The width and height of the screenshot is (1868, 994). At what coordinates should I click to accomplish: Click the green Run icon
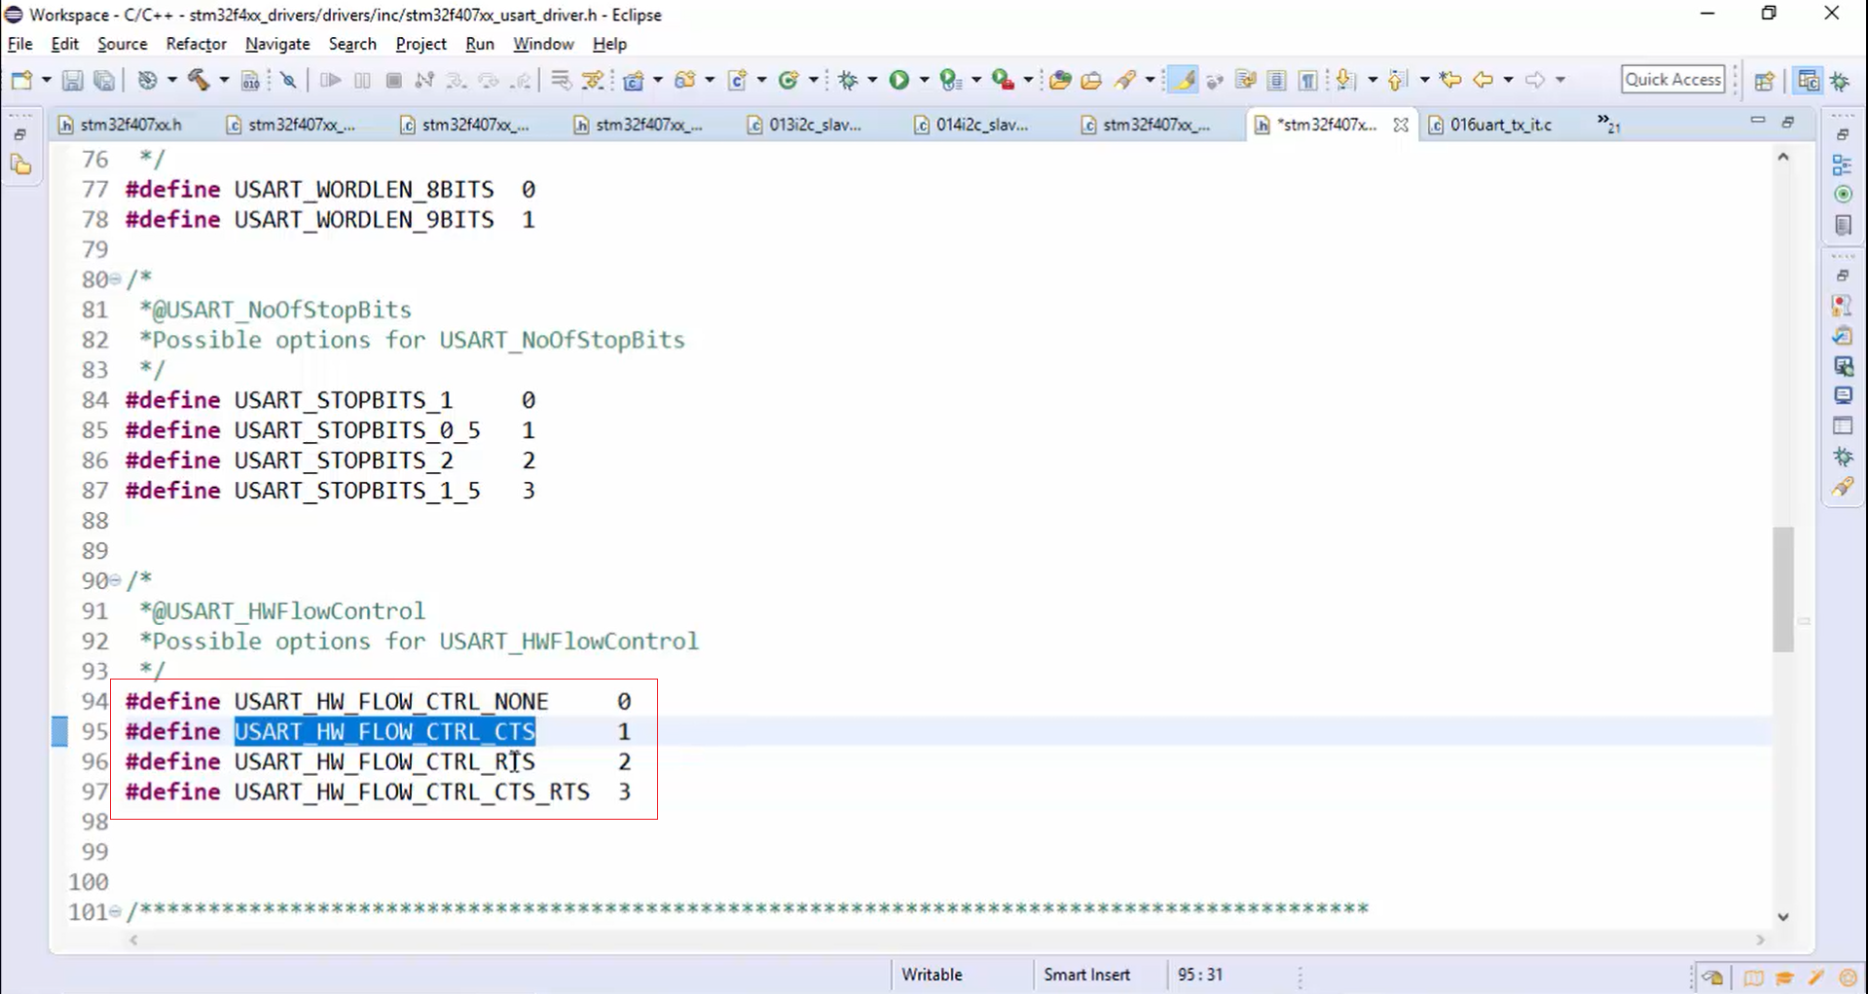898,80
